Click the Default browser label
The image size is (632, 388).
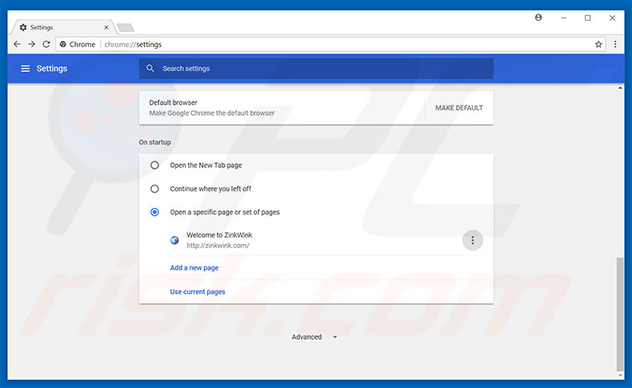click(x=173, y=102)
